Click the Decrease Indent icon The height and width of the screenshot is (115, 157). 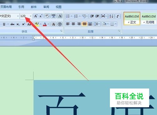click(x=92, y=16)
